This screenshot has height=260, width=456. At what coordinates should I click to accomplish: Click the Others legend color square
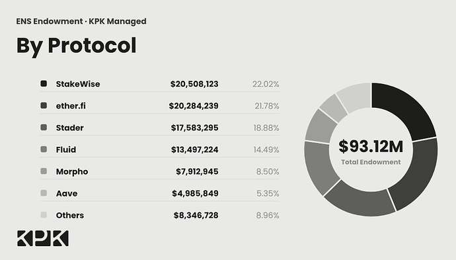pyautogui.click(x=44, y=215)
